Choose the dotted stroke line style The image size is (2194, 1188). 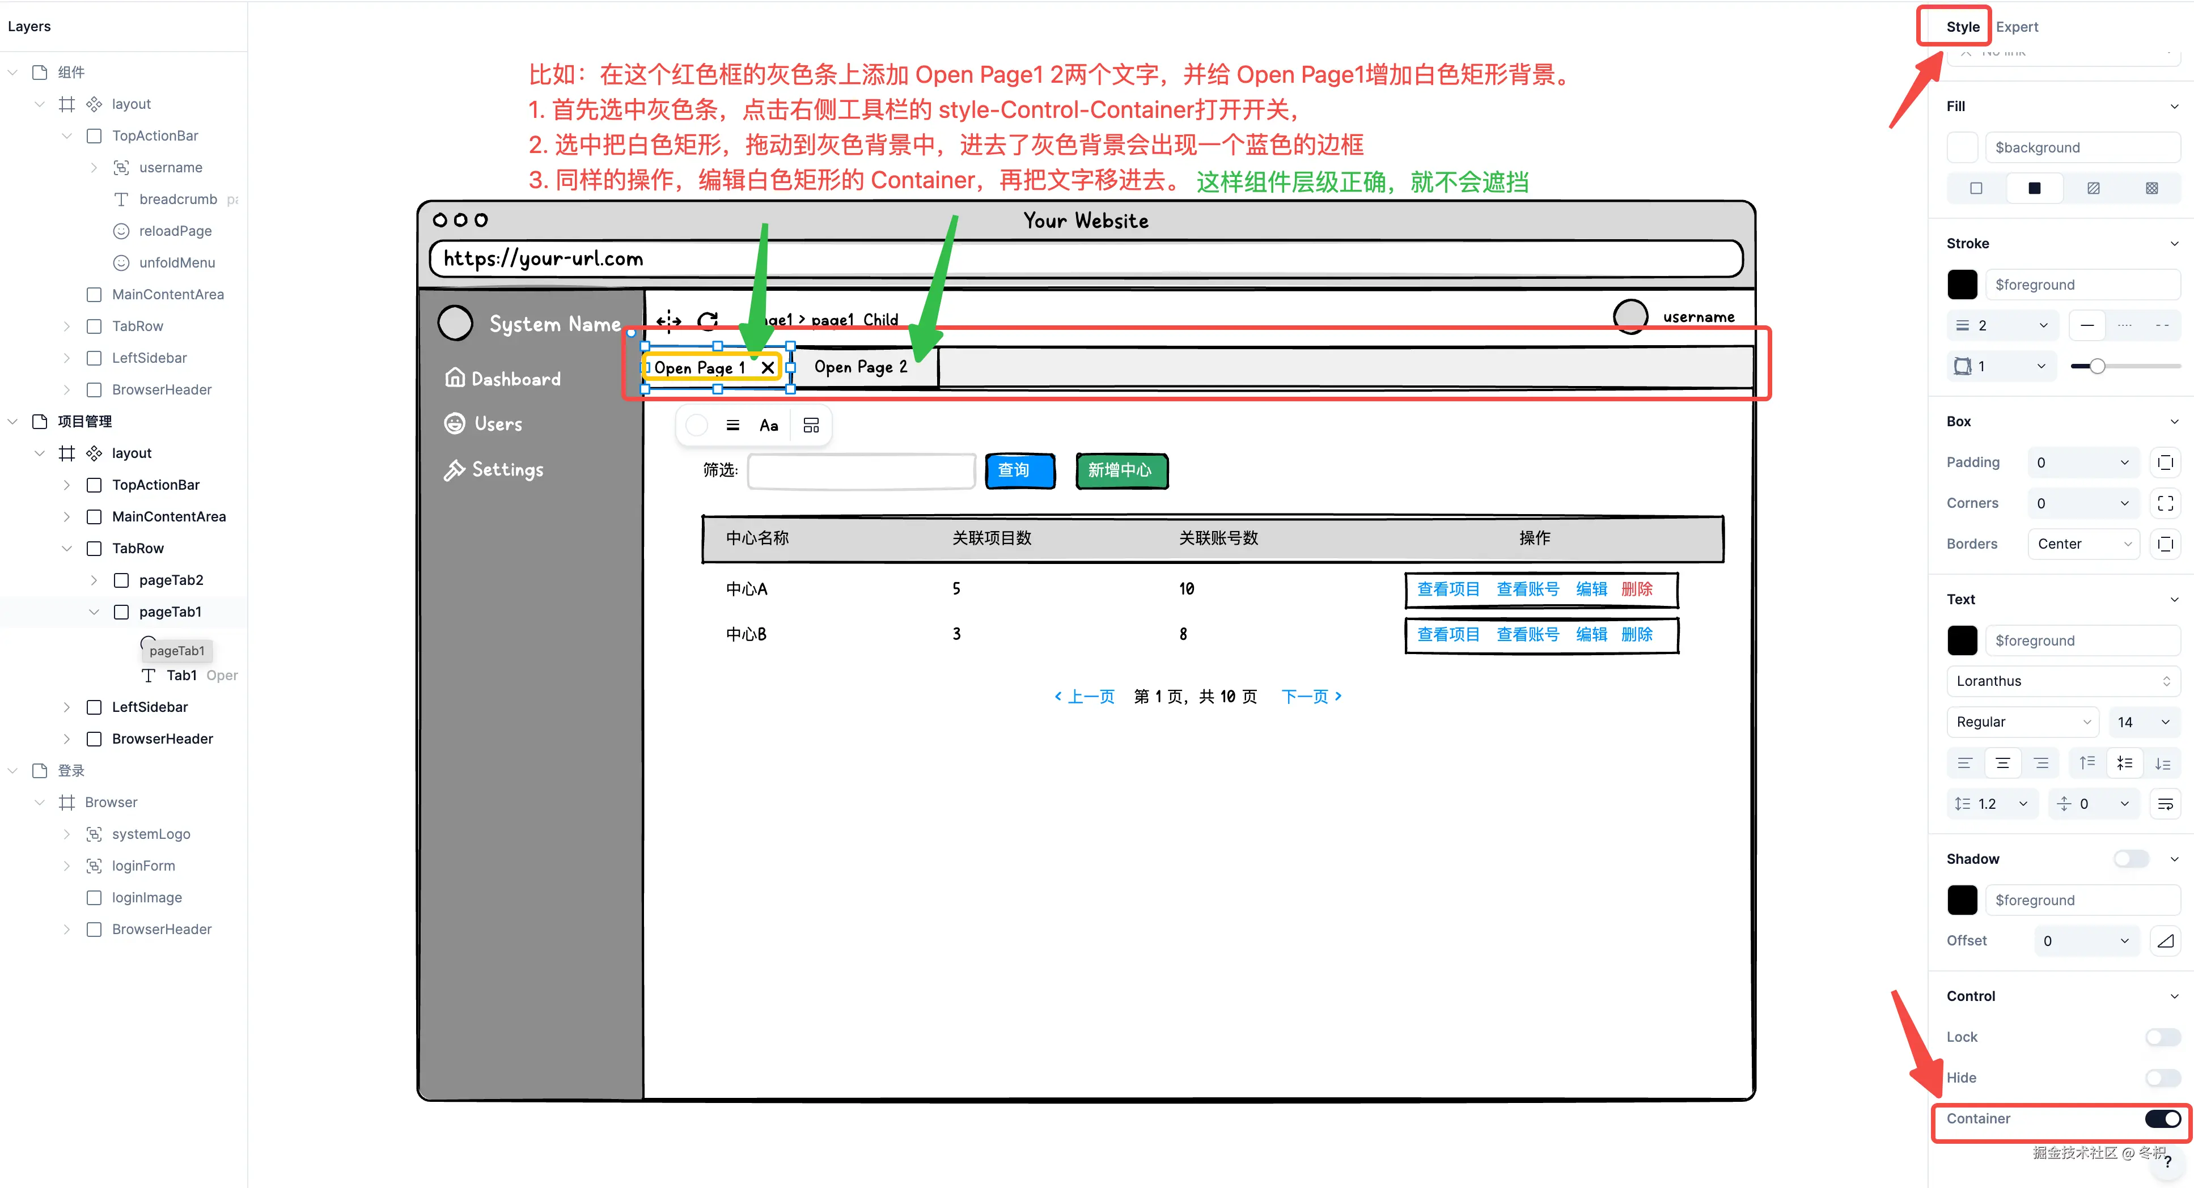2124,325
